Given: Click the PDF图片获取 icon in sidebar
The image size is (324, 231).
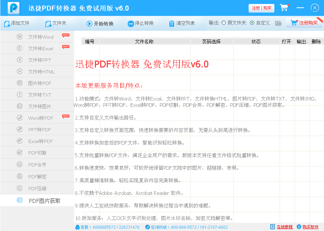Looking at the screenshot, I should click(x=20, y=200).
